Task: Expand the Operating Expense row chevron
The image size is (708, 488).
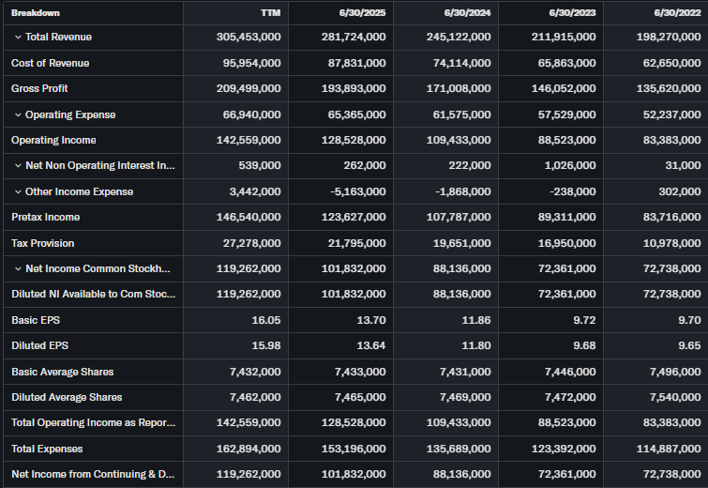Action: pyautogui.click(x=18, y=114)
